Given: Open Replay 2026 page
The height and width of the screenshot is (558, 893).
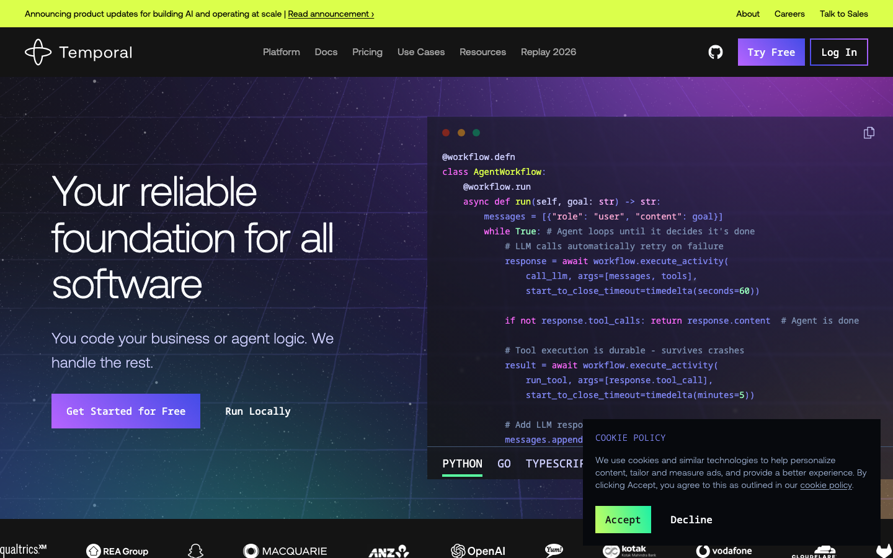Looking at the screenshot, I should click(548, 52).
